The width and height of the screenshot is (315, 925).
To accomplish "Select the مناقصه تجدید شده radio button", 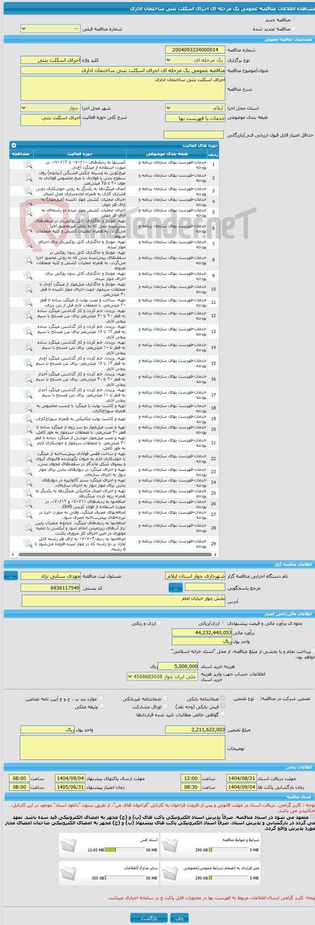I will click(x=293, y=29).
